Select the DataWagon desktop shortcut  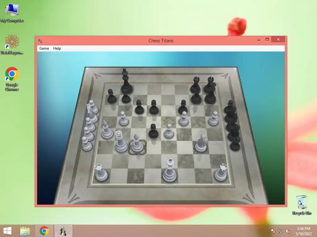(12, 44)
